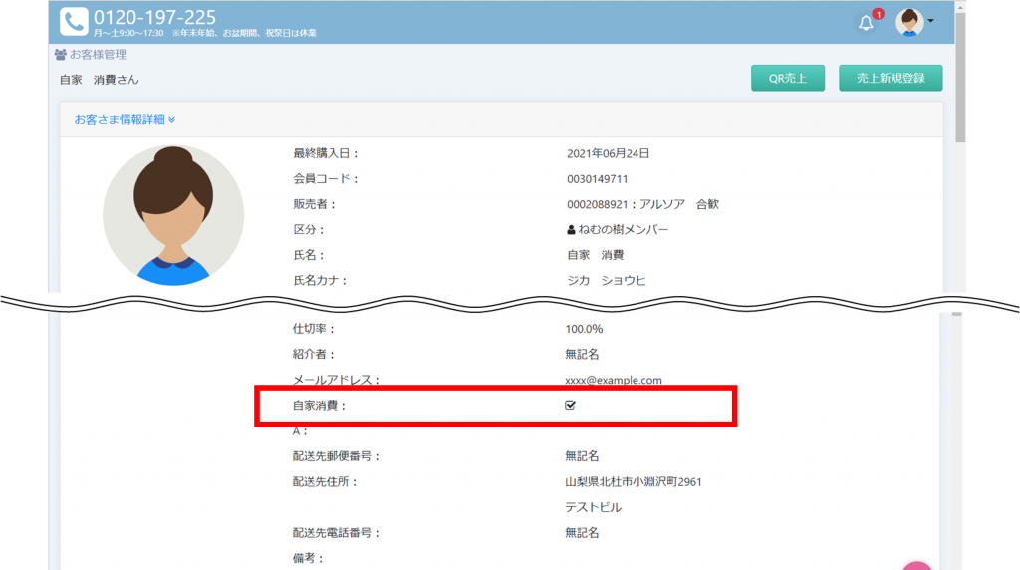Click the large customer profile avatar
The height and width of the screenshot is (570, 1020).
173,215
